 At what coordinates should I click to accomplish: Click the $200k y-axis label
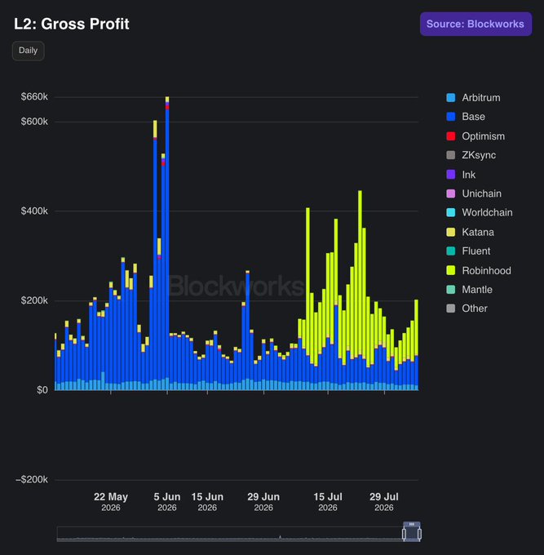pos(34,301)
